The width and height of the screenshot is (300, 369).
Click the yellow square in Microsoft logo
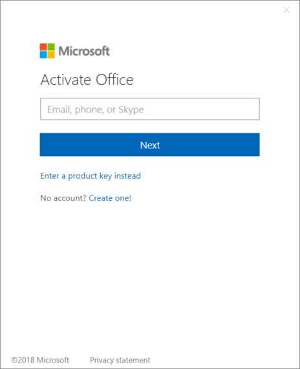coord(51,55)
